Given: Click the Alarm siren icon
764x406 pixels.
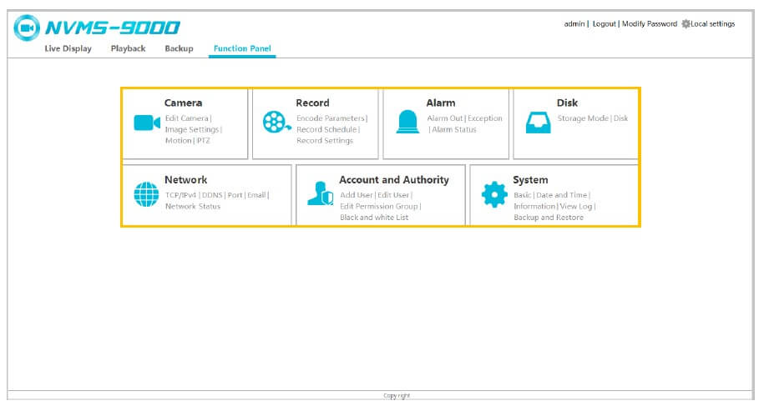Looking at the screenshot, I should click(407, 122).
